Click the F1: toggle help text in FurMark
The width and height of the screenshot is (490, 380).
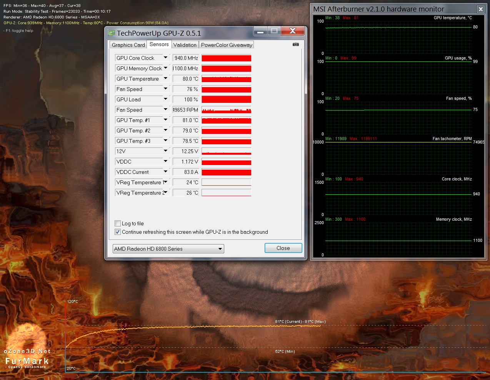click(x=19, y=31)
